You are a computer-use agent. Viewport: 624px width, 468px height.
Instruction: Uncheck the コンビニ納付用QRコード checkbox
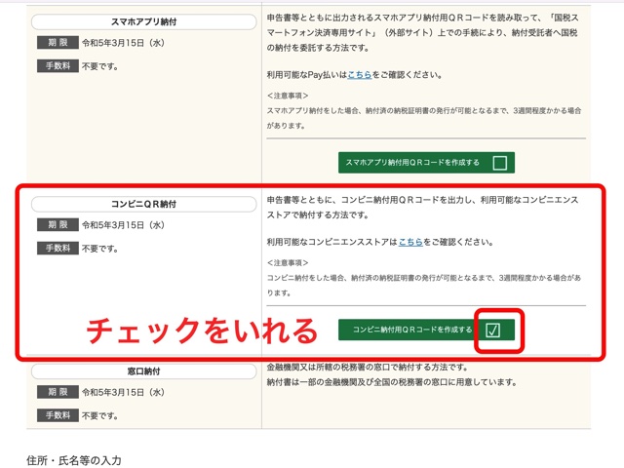click(493, 330)
